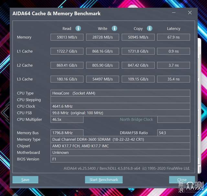Click the Memory Copy 50945 MB/s value
207x196 pixels.
pos(138,37)
